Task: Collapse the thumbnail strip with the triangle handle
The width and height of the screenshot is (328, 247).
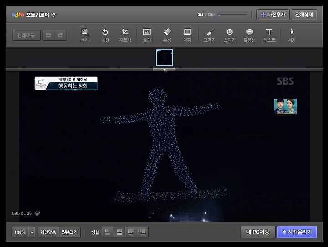Action: (164, 70)
